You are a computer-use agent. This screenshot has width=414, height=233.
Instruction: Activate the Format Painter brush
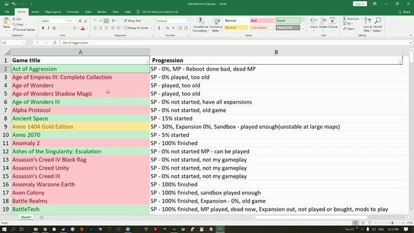tap(14, 30)
